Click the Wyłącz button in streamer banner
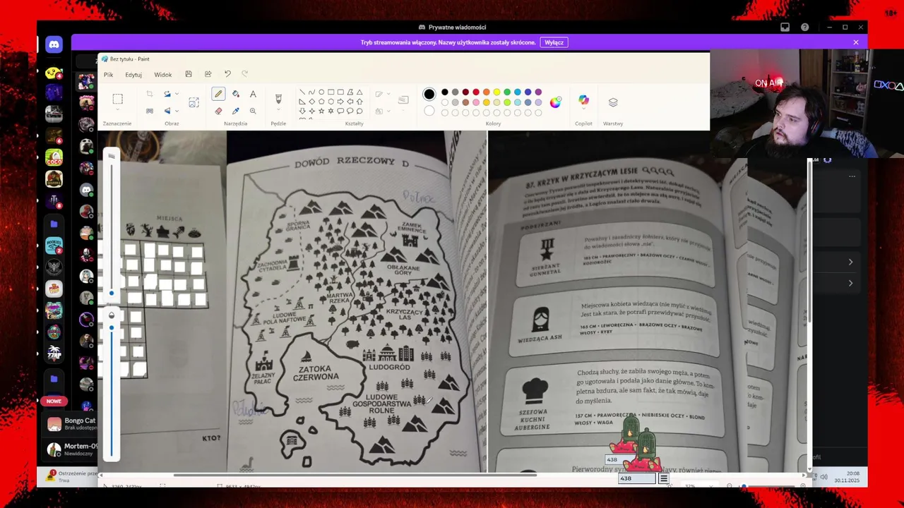 click(x=554, y=42)
